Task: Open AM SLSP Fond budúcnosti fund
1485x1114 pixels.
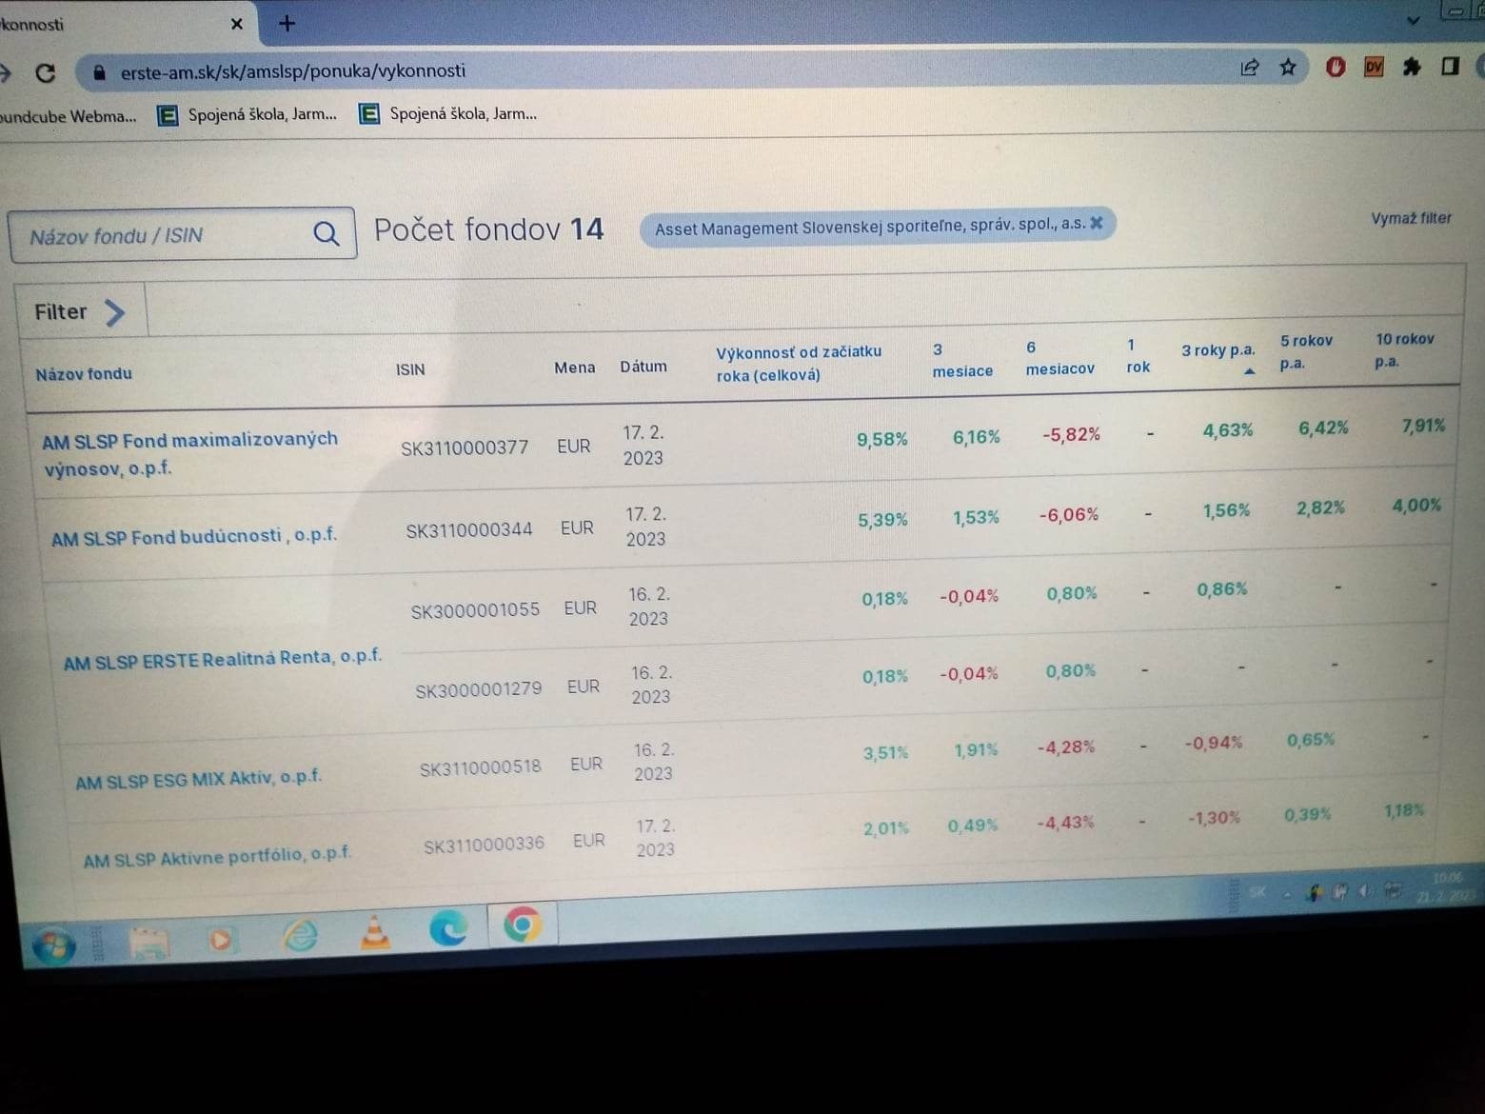Action: point(194,537)
